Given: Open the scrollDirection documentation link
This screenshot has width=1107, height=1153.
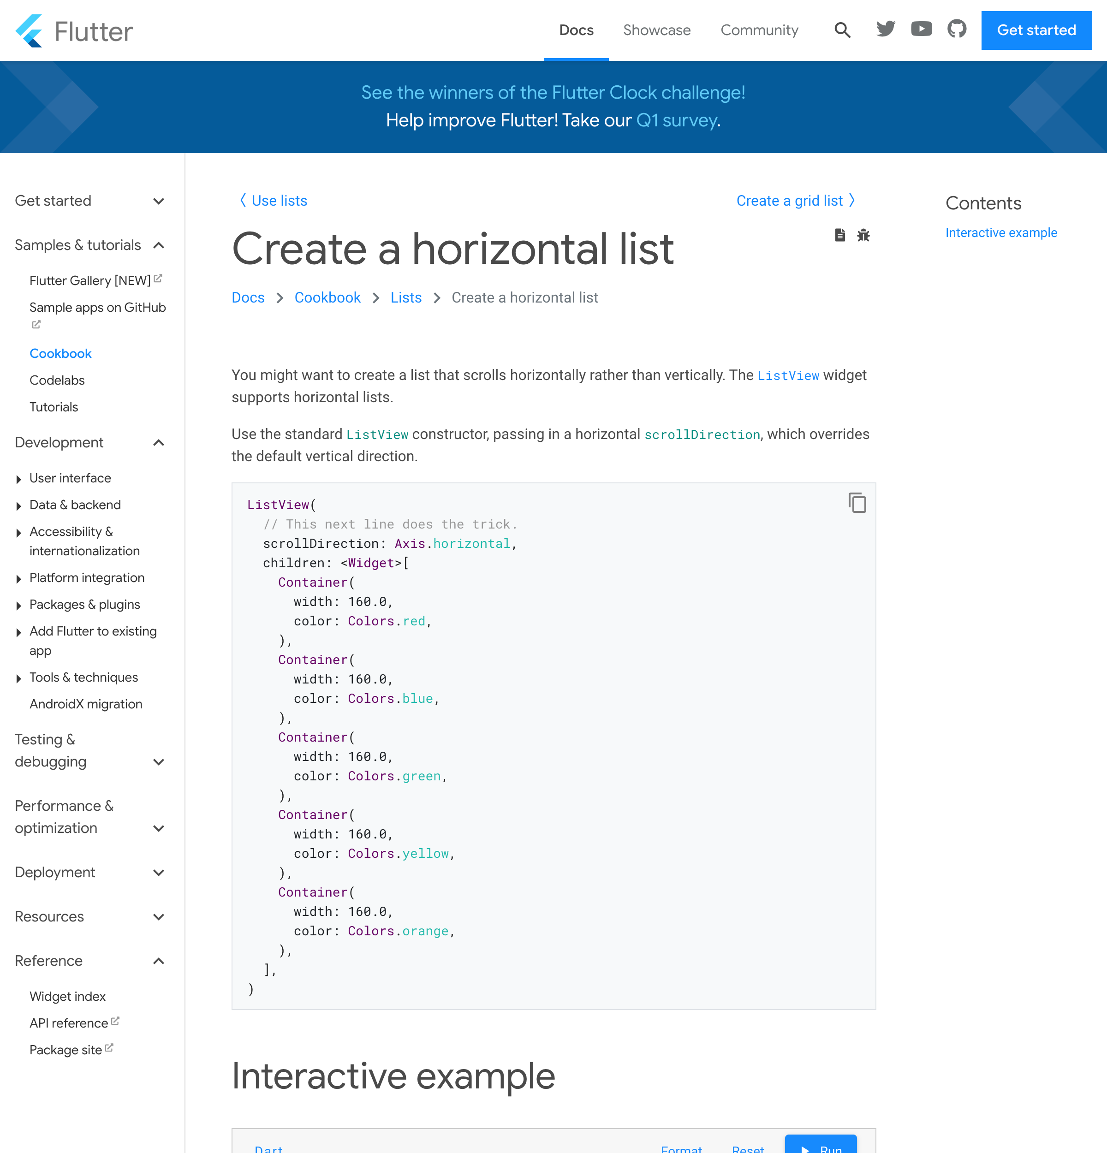Looking at the screenshot, I should point(702,435).
